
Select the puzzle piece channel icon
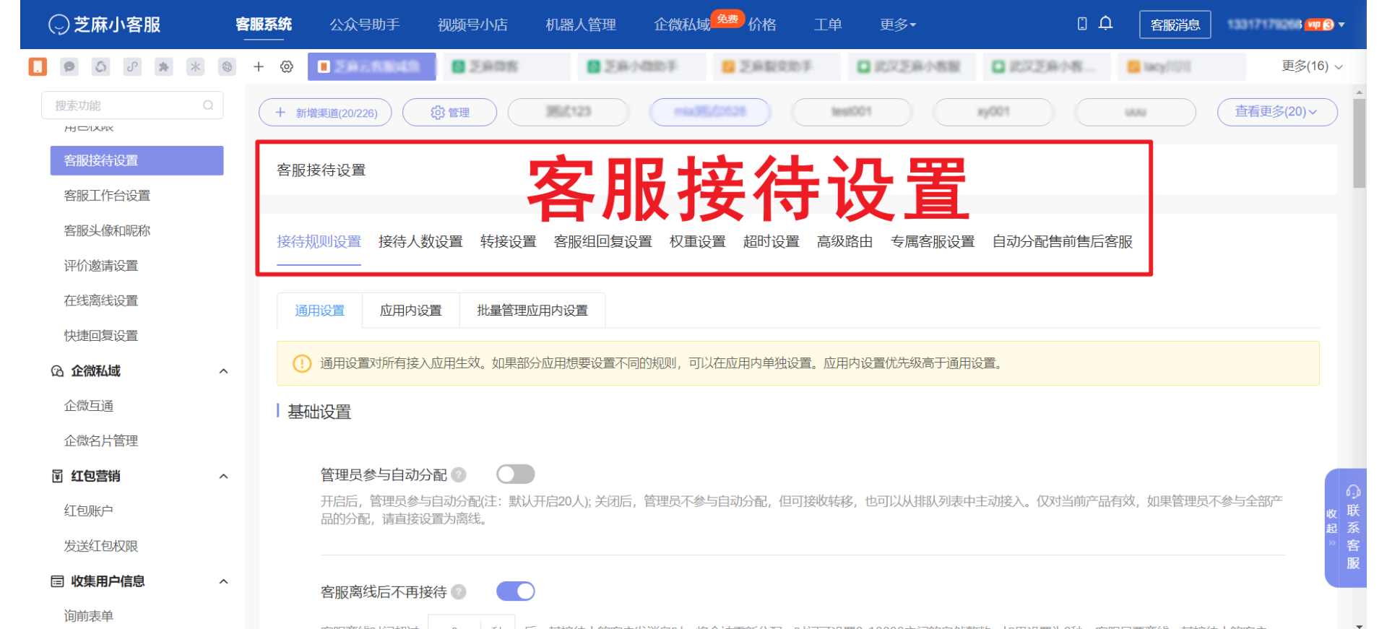pos(164,66)
